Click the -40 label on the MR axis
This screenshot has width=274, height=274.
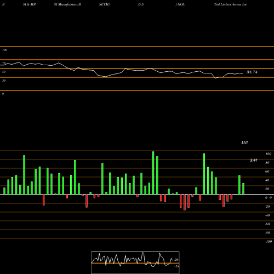(267, 215)
